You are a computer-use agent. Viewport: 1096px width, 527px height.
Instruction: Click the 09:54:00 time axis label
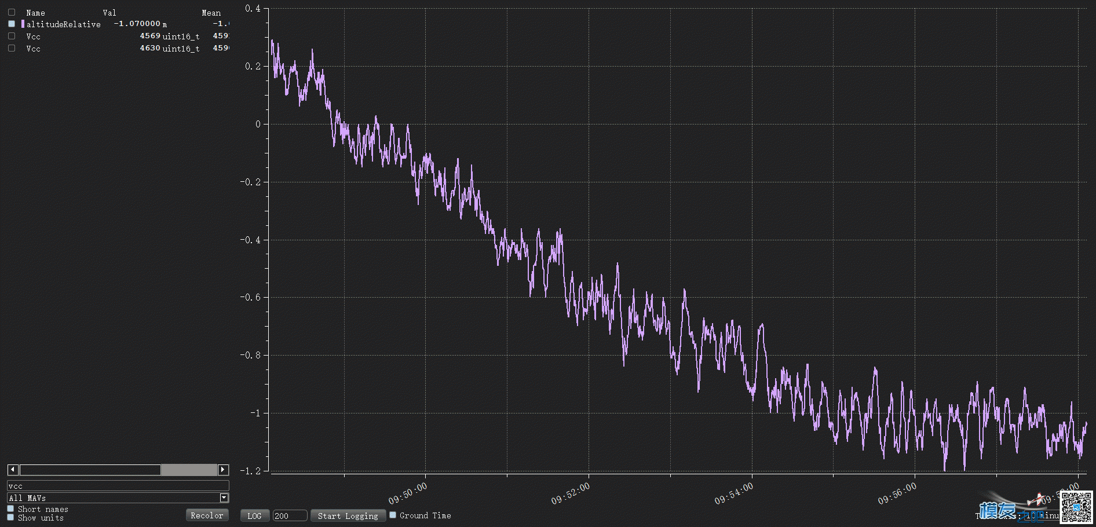734,493
